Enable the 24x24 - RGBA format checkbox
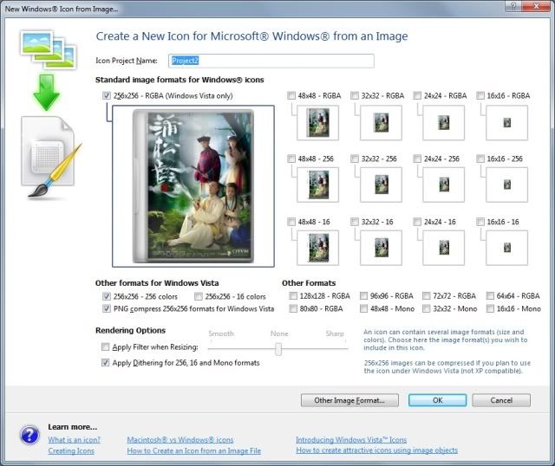Viewport: 555px width, 466px height. 417,95
